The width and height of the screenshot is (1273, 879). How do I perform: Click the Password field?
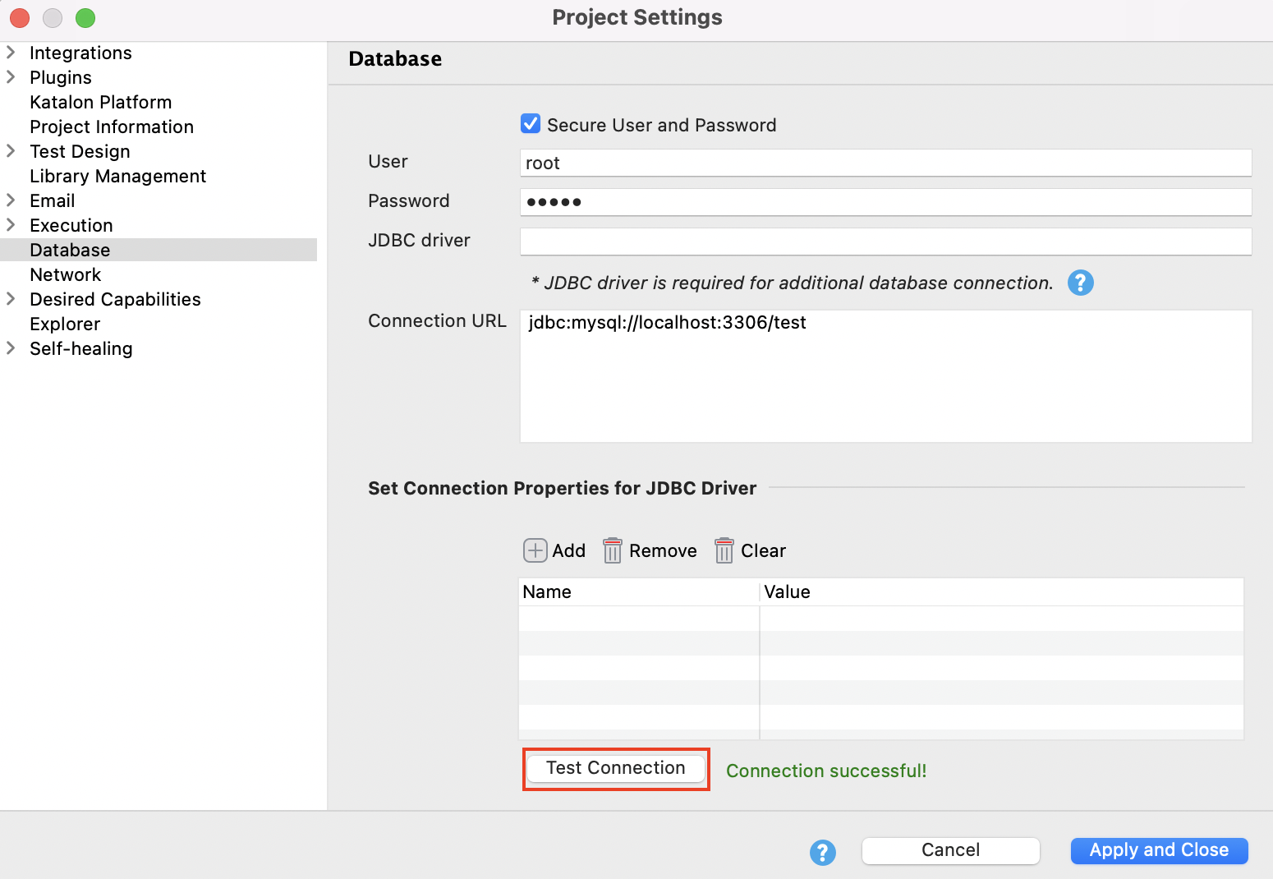(x=885, y=202)
